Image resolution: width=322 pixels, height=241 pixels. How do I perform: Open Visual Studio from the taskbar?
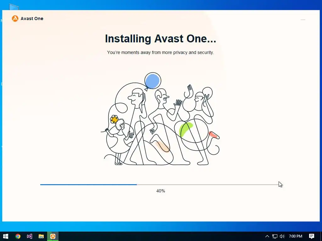pyautogui.click(x=30, y=236)
